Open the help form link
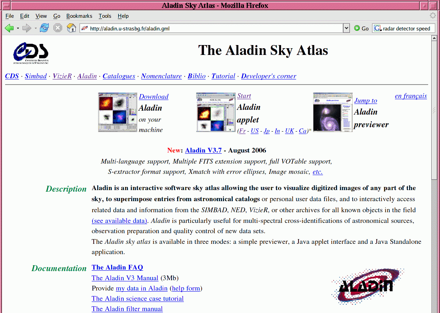Viewport: 440px width, 313px height. click(x=186, y=288)
